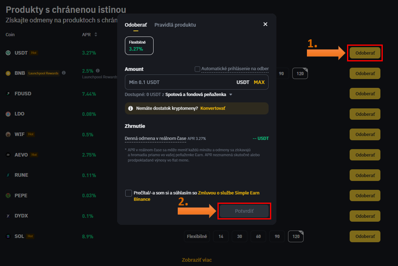Click the PEPE coin icon
The width and height of the screenshot is (398, 266).
(x=8, y=195)
